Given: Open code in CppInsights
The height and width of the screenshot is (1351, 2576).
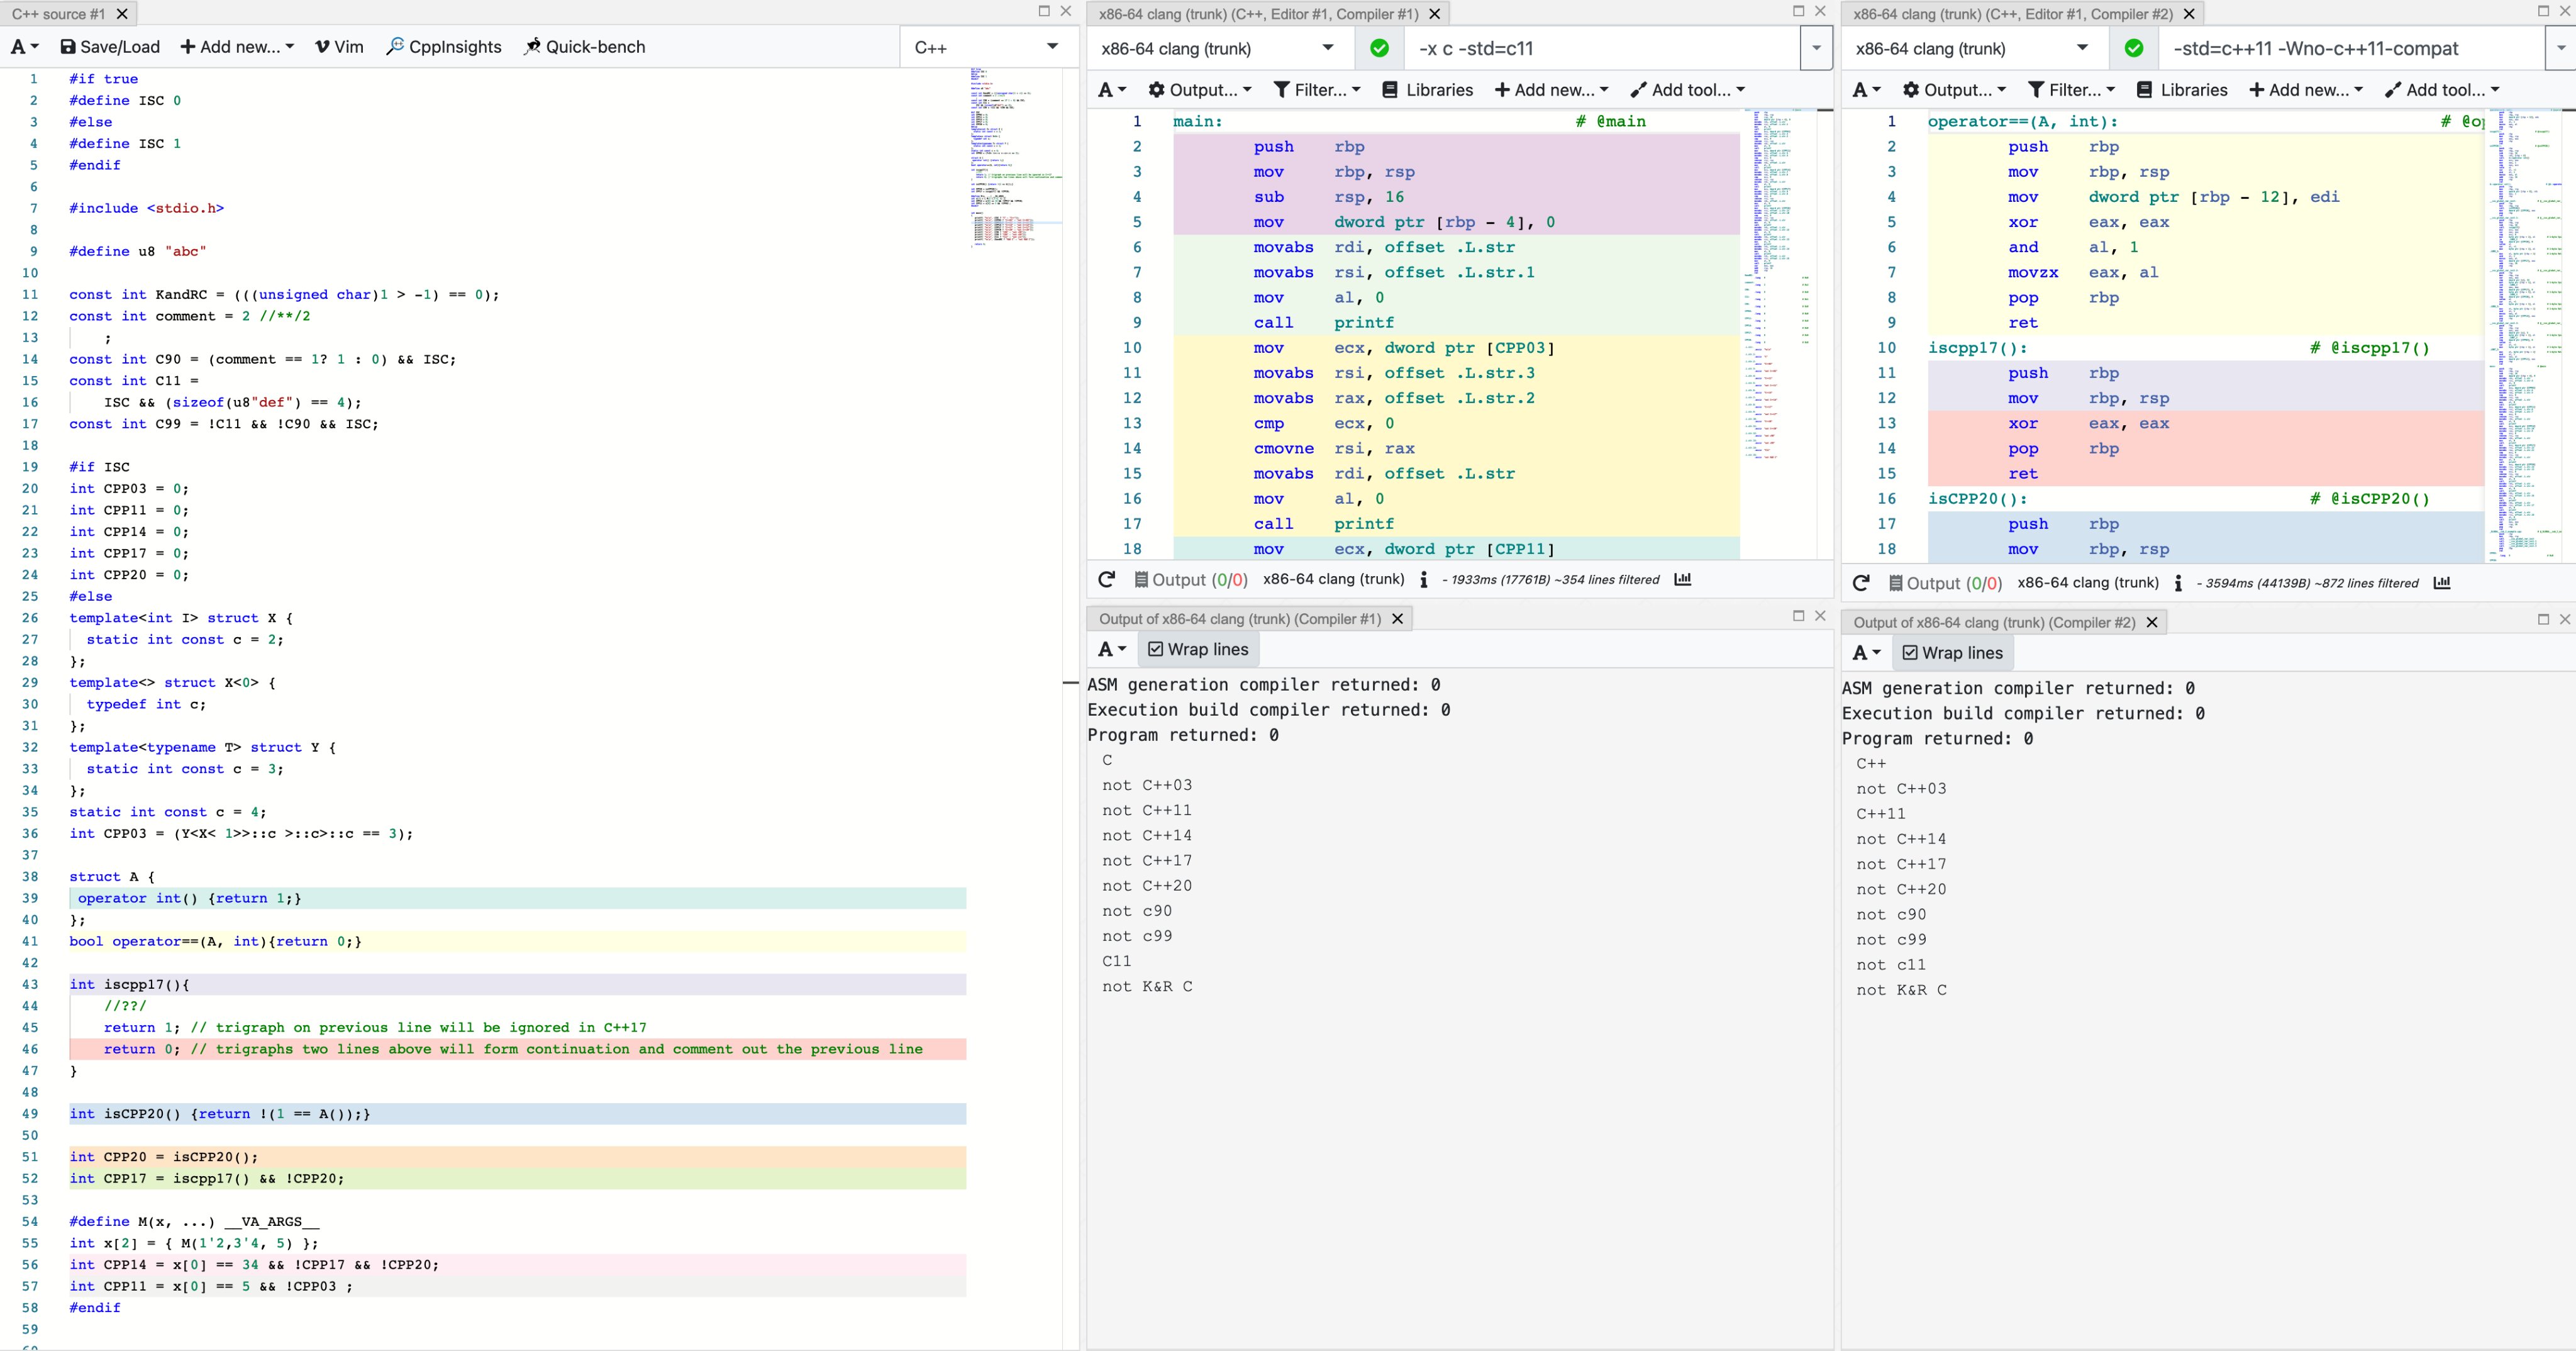Looking at the screenshot, I should [x=444, y=47].
